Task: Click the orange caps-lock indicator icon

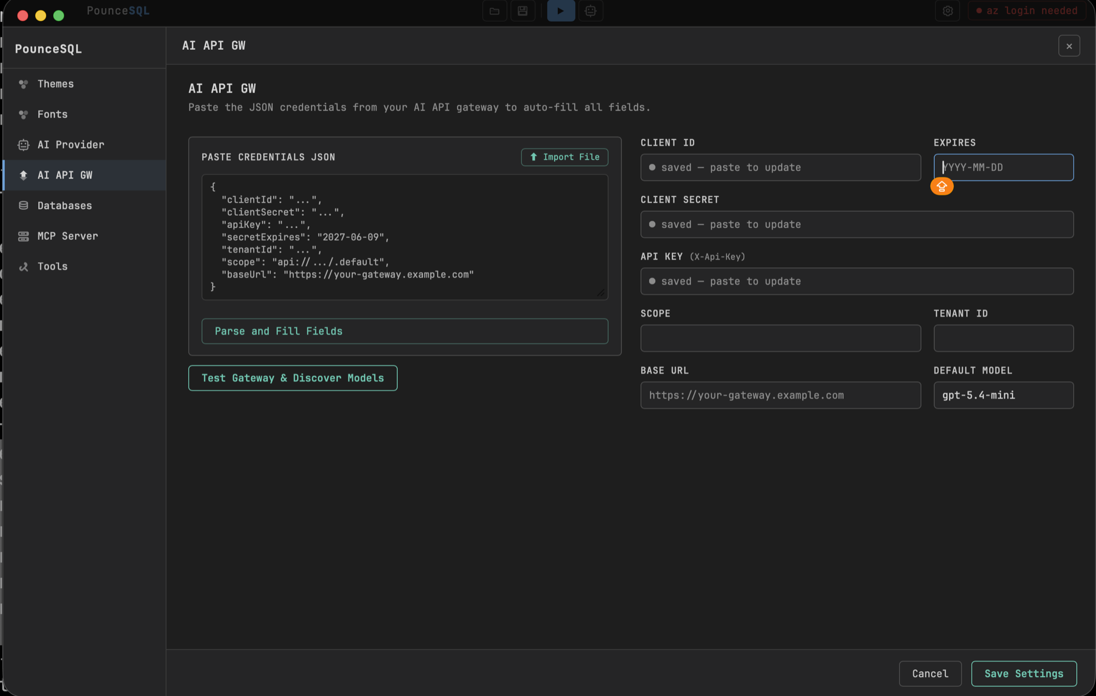Action: [x=941, y=187]
